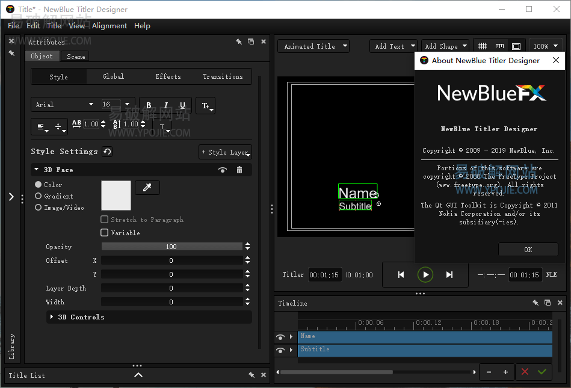Expand the Subtitle track in timeline
The image size is (571, 388).
pyautogui.click(x=291, y=350)
